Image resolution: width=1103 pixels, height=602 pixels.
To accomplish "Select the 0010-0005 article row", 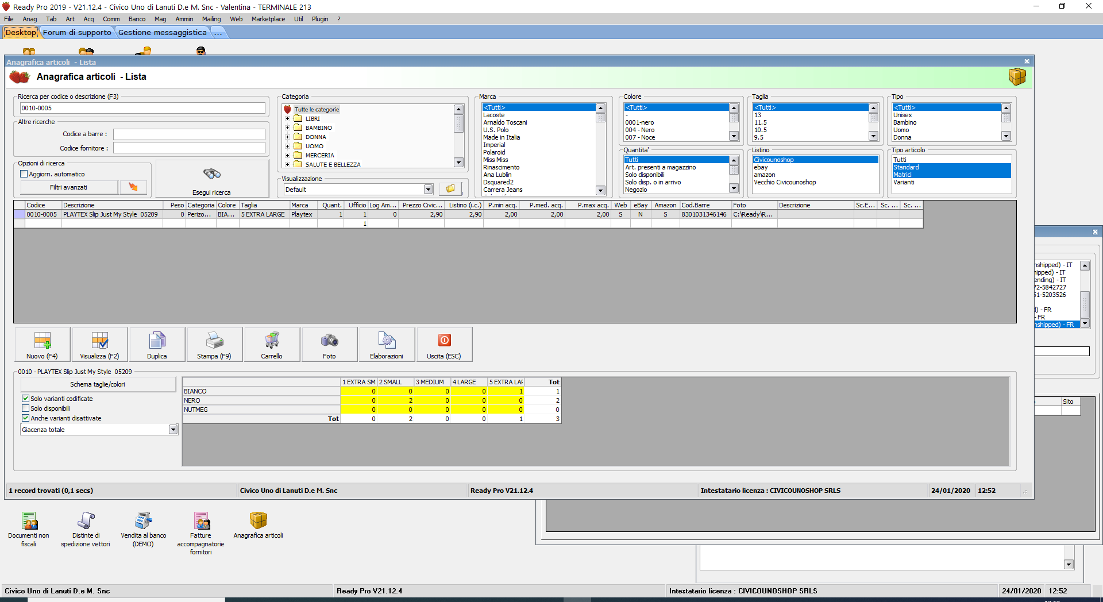I will 468,214.
